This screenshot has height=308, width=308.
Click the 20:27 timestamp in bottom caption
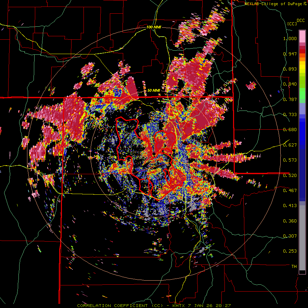[224, 306]
